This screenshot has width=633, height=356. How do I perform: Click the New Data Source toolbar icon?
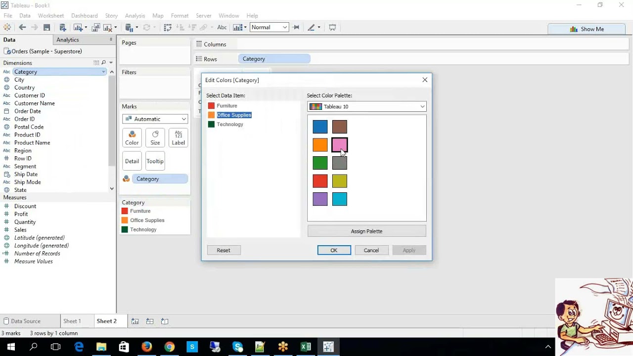(63, 28)
